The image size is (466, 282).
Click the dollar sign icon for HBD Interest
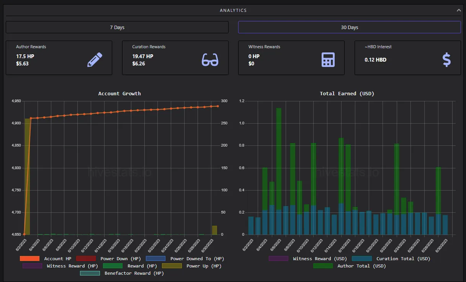(x=446, y=60)
